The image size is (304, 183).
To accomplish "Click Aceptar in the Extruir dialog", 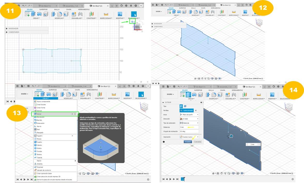I will pyautogui.click(x=188, y=142).
